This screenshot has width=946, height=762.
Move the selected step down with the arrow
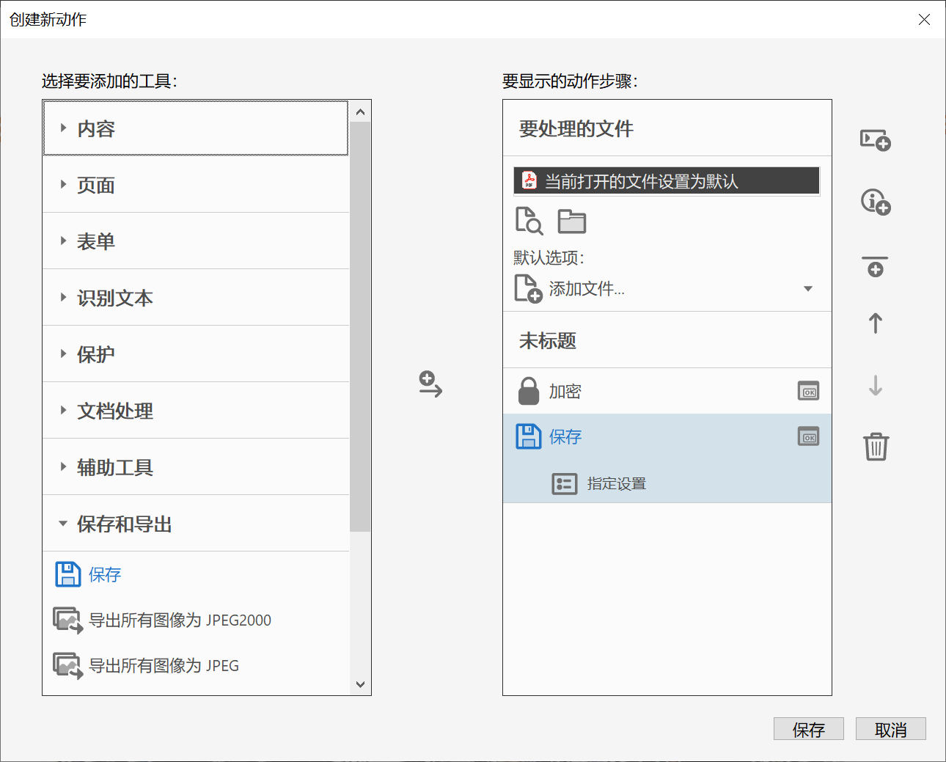(x=875, y=384)
